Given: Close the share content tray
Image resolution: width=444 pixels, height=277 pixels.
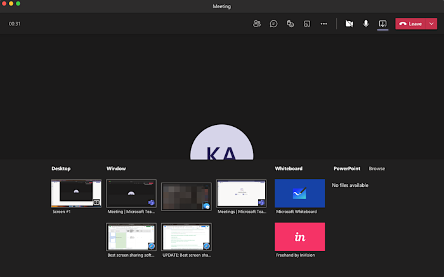Looking at the screenshot, I should [x=382, y=23].
